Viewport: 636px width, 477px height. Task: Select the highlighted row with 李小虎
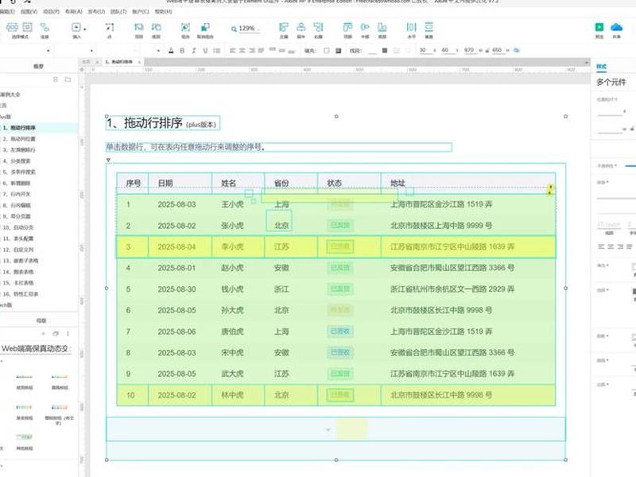[335, 246]
